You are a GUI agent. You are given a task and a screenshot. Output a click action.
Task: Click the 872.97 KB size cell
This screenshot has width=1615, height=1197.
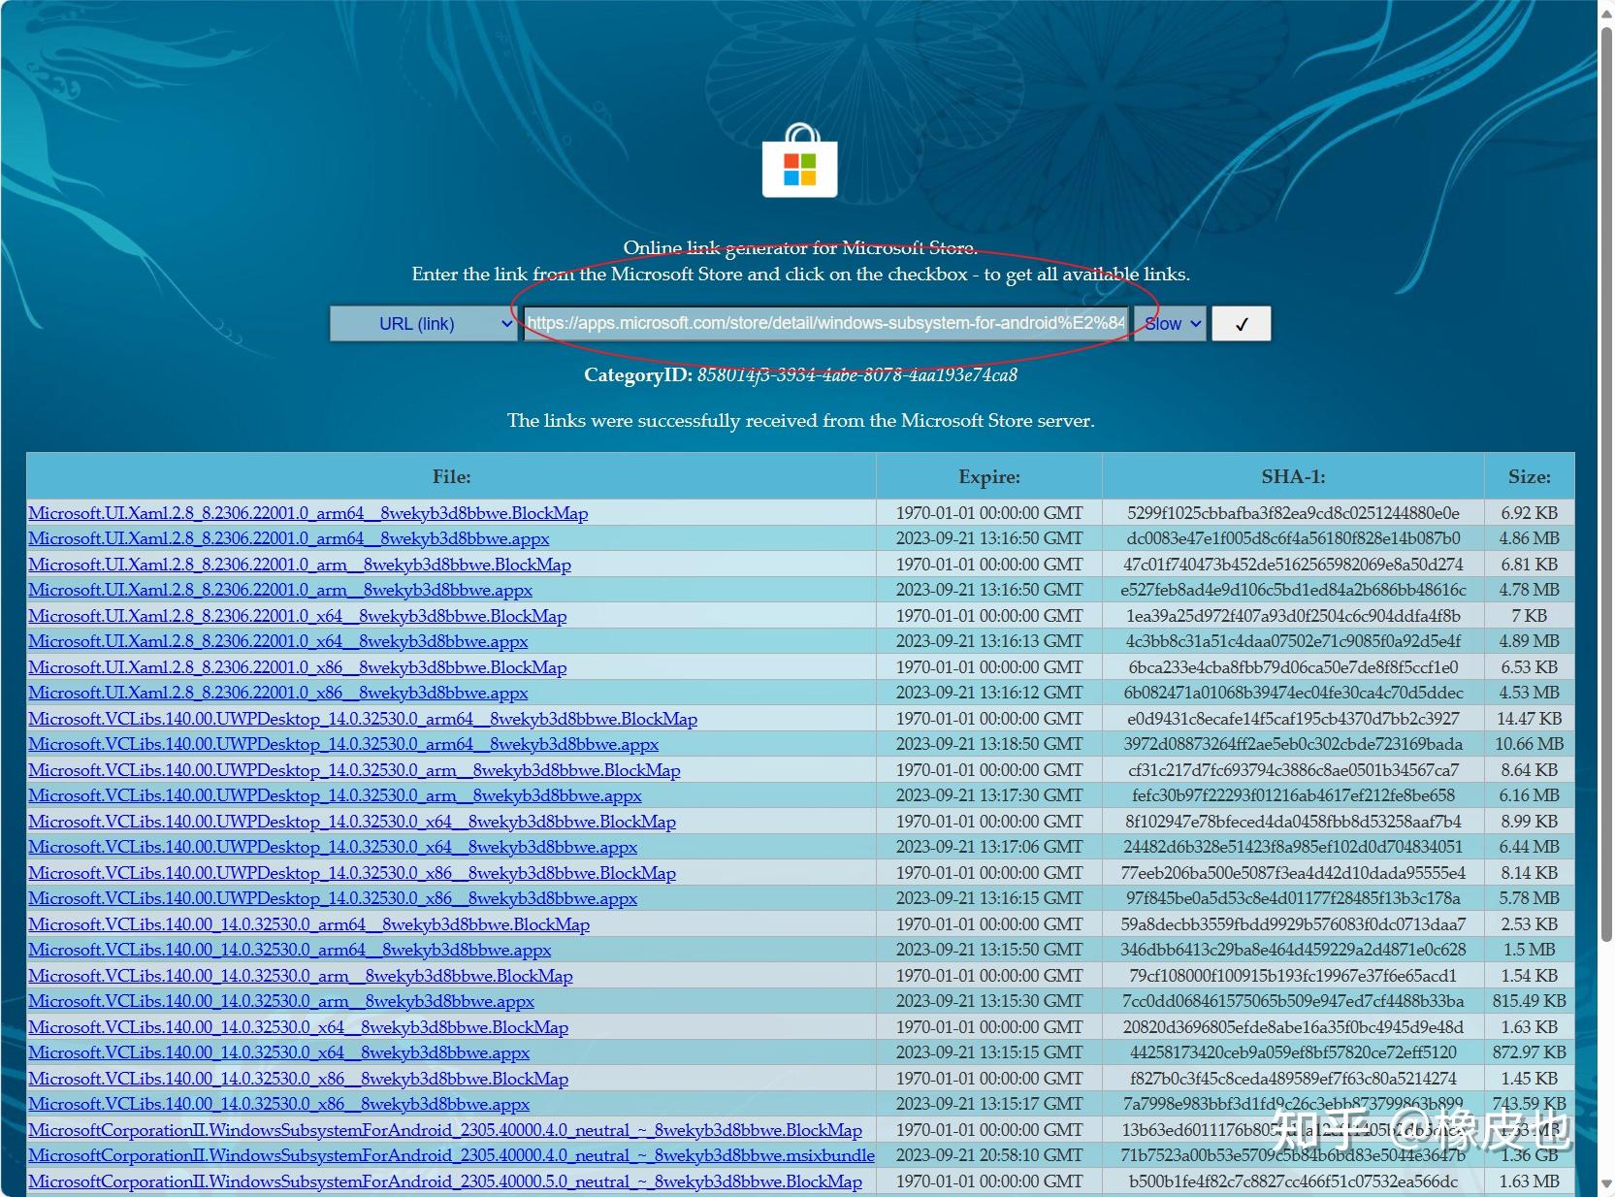click(x=1530, y=1052)
